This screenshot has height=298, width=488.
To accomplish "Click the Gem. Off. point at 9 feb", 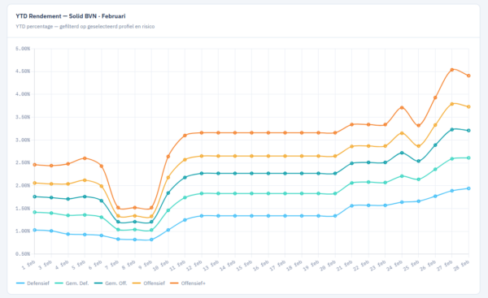I will 151,222.
